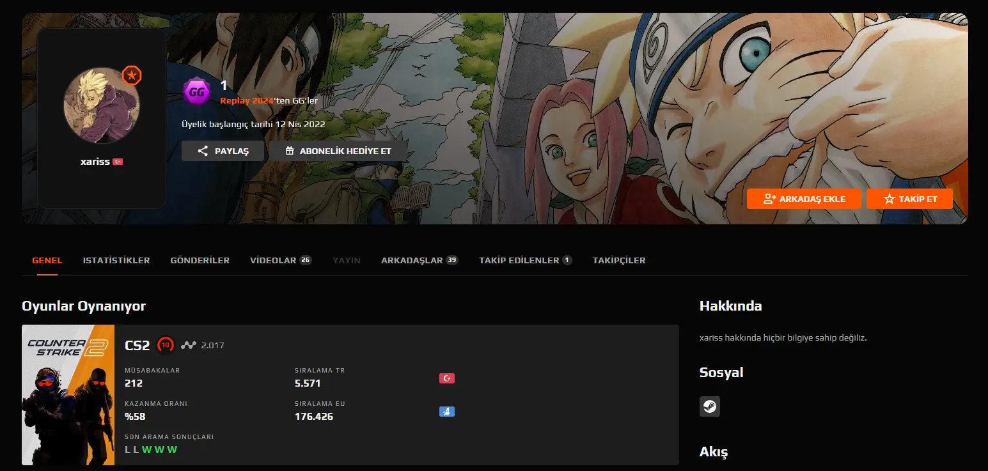Click the CS2 game title

click(137, 346)
